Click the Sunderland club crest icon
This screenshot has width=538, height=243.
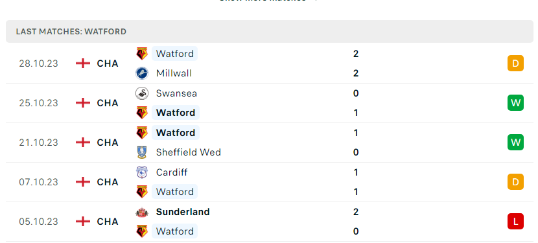coord(142,212)
